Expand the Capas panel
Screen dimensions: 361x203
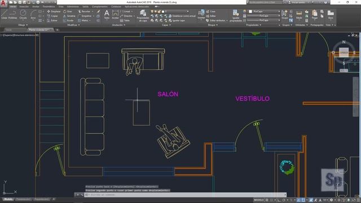(166, 25)
